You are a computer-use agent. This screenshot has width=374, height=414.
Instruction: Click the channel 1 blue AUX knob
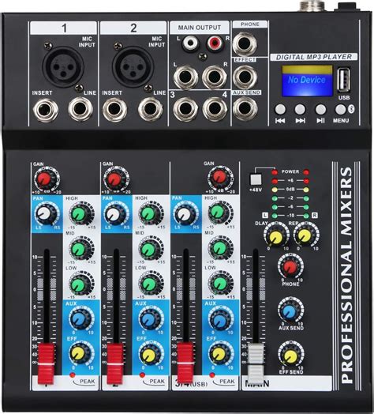coord(80,319)
